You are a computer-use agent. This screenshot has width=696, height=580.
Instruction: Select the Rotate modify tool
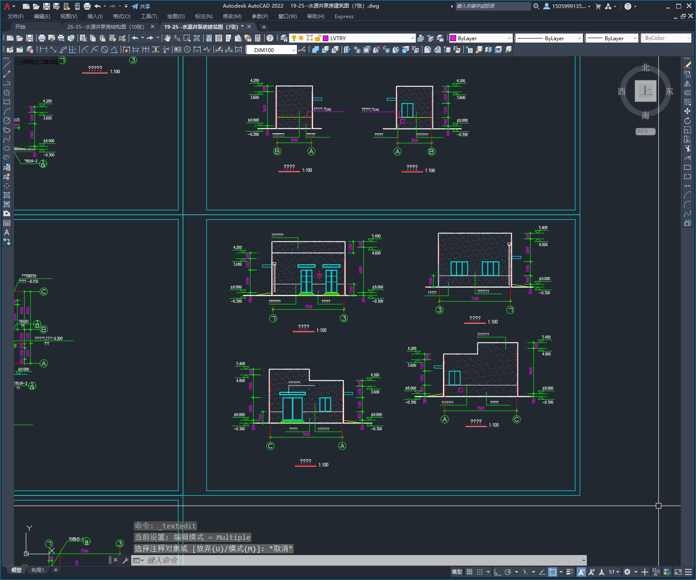pos(688,121)
